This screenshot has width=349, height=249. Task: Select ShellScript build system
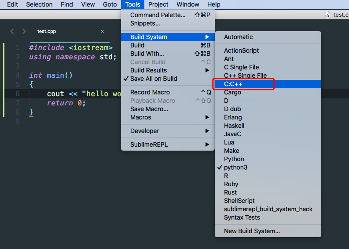[x=268, y=201]
